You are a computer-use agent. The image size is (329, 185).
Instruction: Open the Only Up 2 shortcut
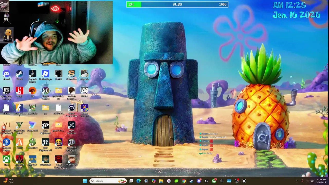[32, 161]
